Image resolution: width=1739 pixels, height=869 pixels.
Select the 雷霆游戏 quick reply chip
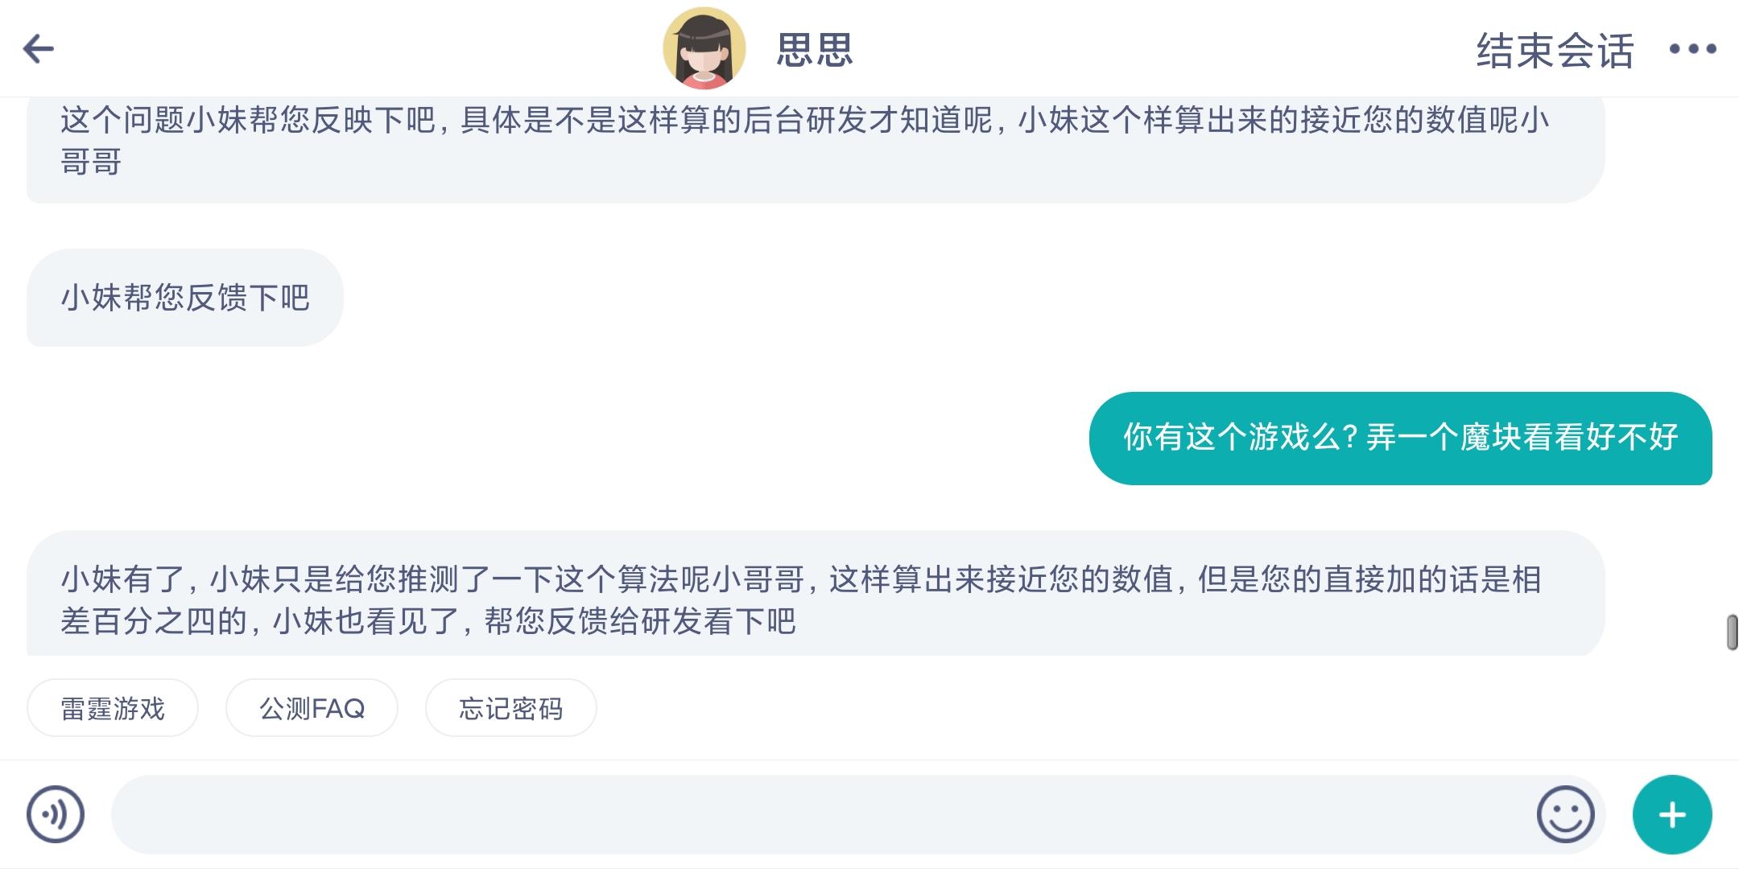(x=113, y=708)
